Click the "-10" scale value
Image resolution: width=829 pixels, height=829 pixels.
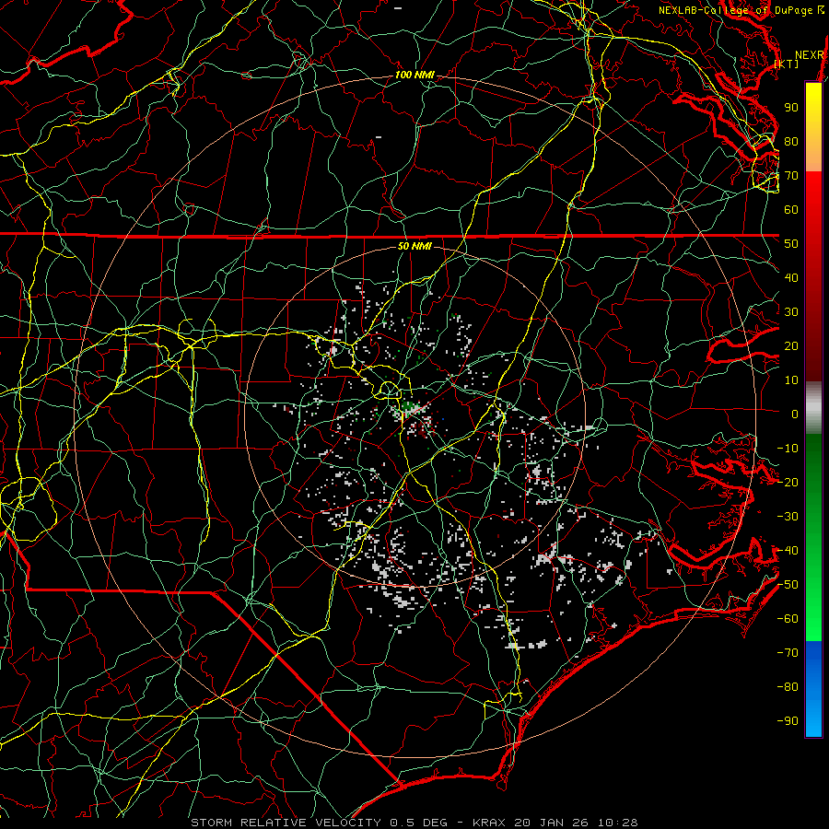coord(788,449)
